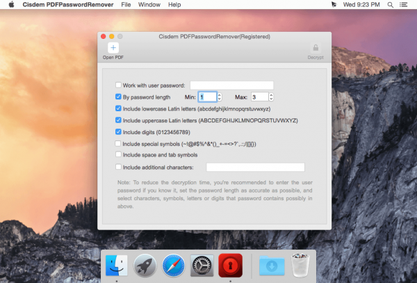This screenshot has width=417, height=283.
Task: Enable Include special symbols checkbox
Action: pos(118,144)
